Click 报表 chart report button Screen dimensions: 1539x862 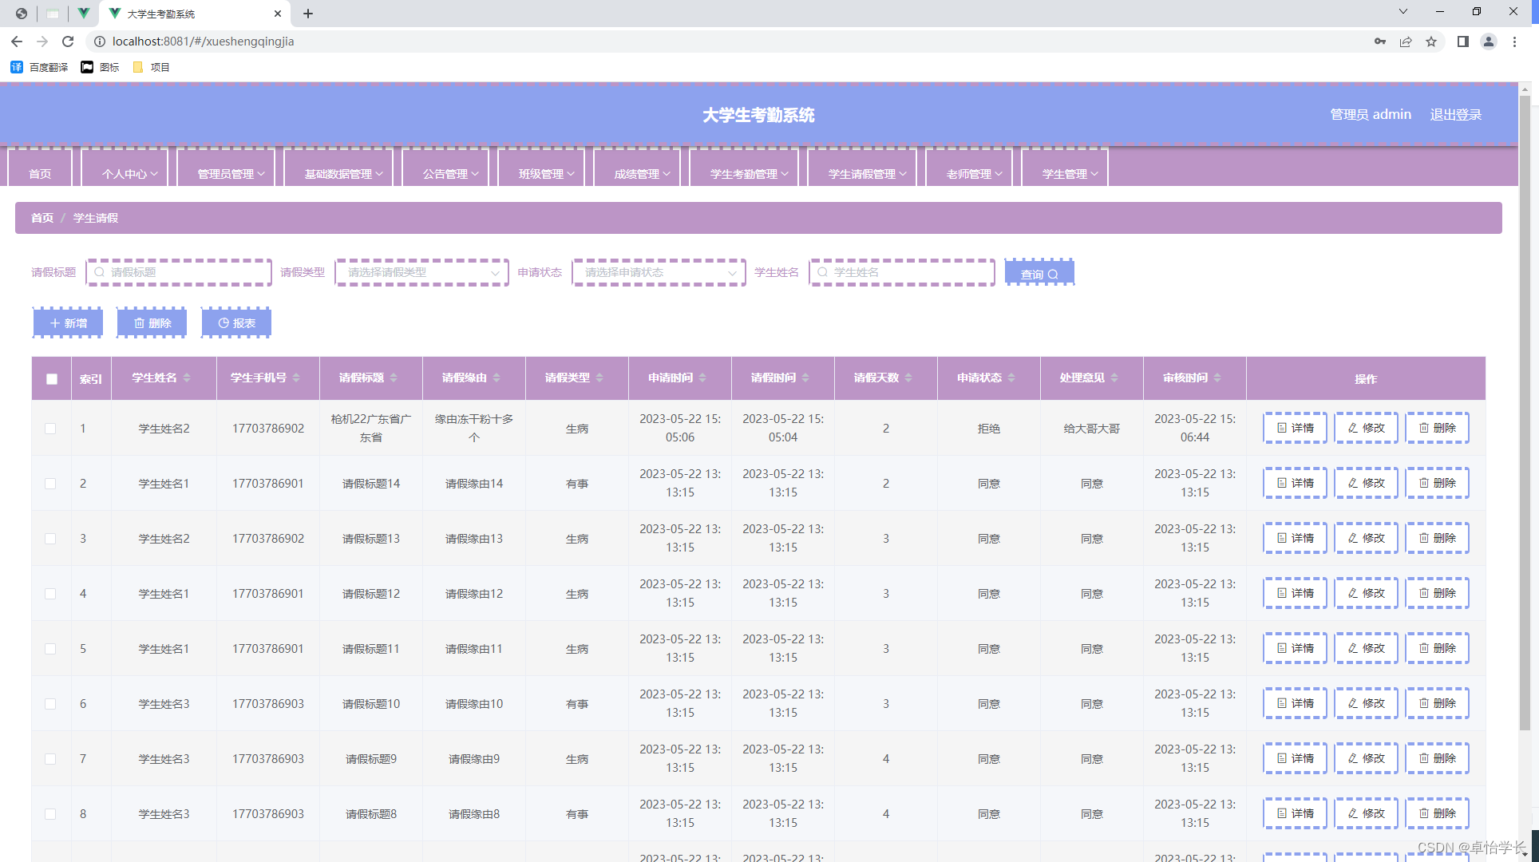tap(236, 323)
